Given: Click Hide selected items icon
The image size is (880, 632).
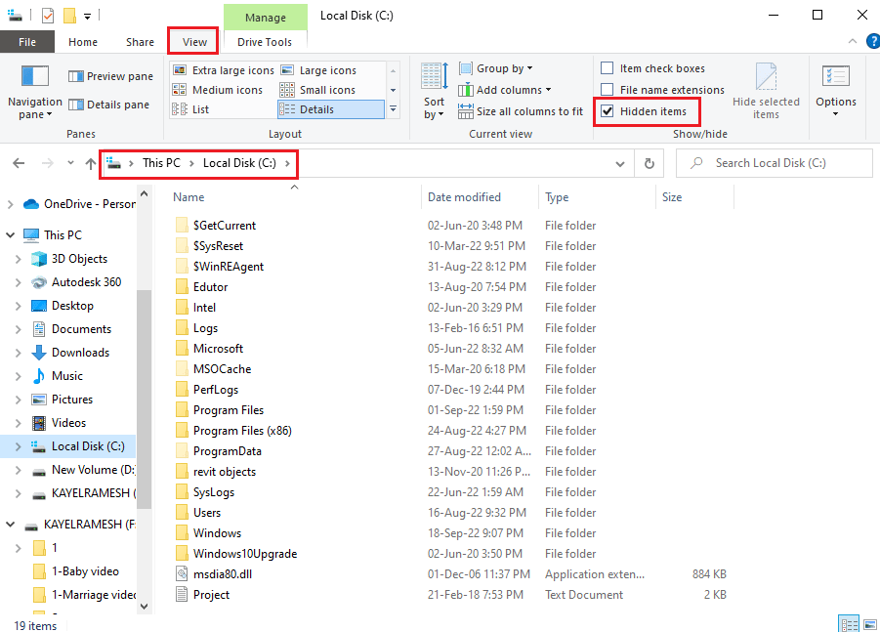Looking at the screenshot, I should pos(766,92).
